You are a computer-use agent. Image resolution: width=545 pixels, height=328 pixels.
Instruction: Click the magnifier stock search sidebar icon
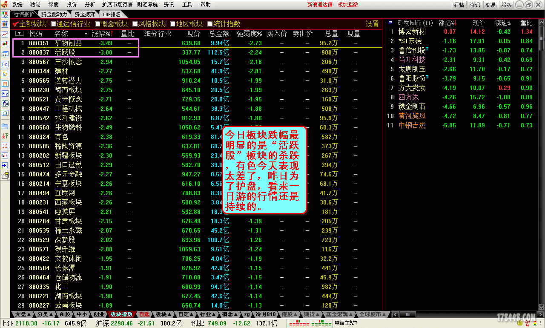coord(5,113)
